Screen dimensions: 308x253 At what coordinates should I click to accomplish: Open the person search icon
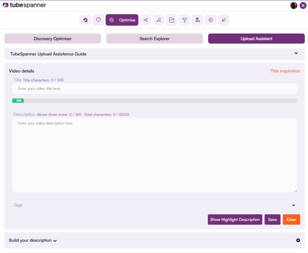(x=198, y=20)
